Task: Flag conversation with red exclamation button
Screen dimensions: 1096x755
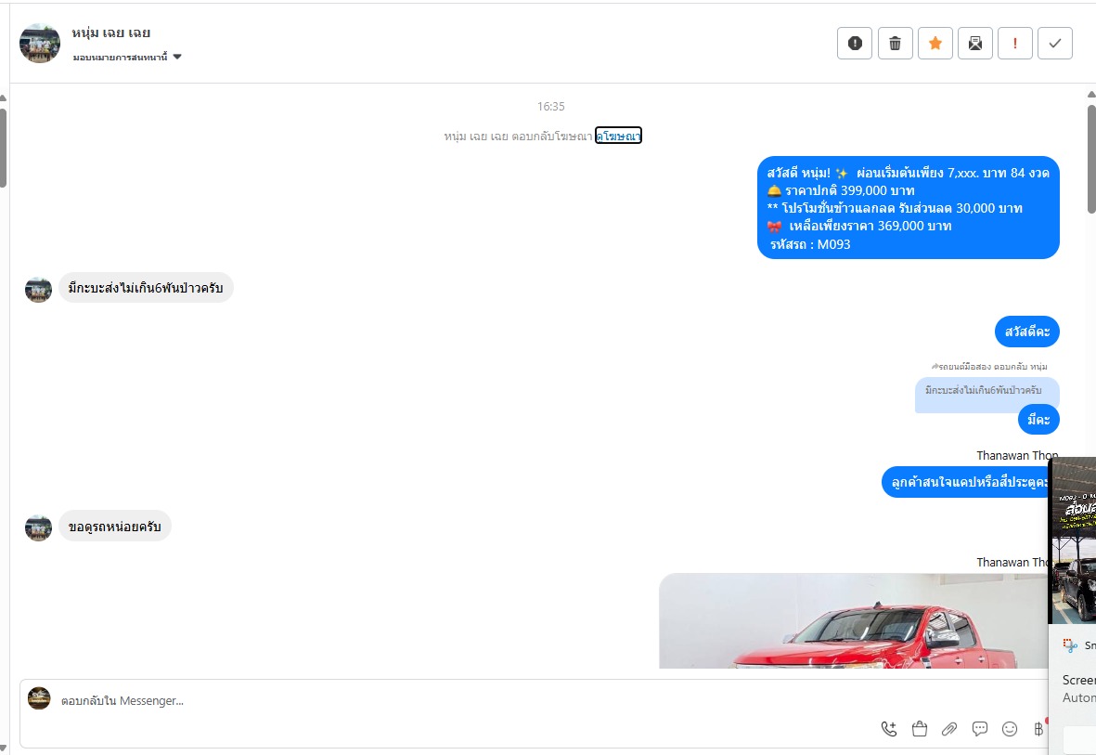Action: click(1015, 44)
